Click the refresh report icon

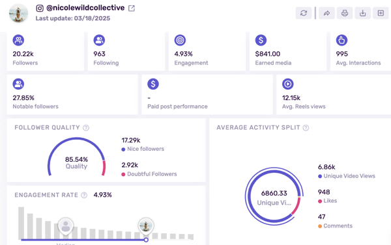point(304,13)
